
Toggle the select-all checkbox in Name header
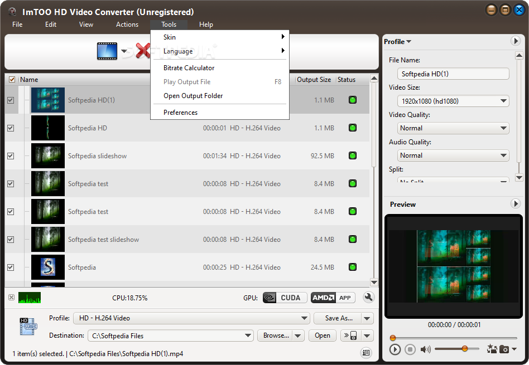(12, 80)
